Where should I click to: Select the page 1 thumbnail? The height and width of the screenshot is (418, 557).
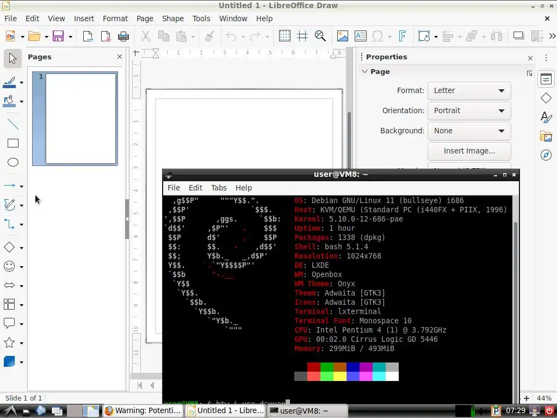coord(75,119)
